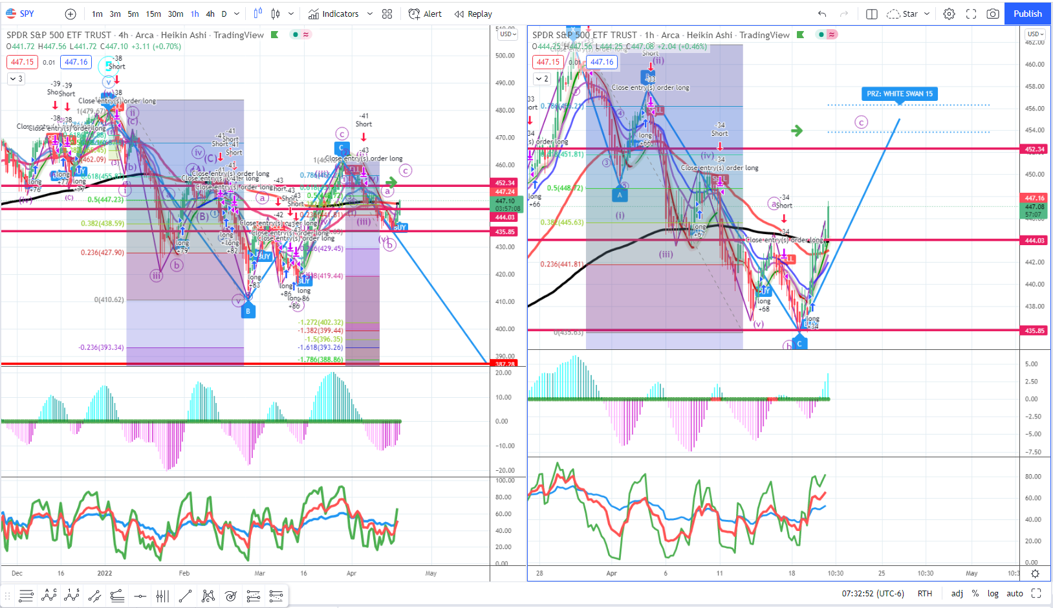This screenshot has width=1053, height=608.
Task: Expand the indicator legend '2' on right chart
Action: click(542, 79)
